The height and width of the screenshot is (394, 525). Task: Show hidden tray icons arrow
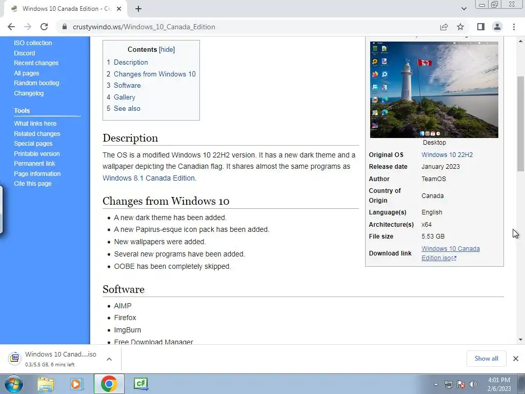coord(436,384)
